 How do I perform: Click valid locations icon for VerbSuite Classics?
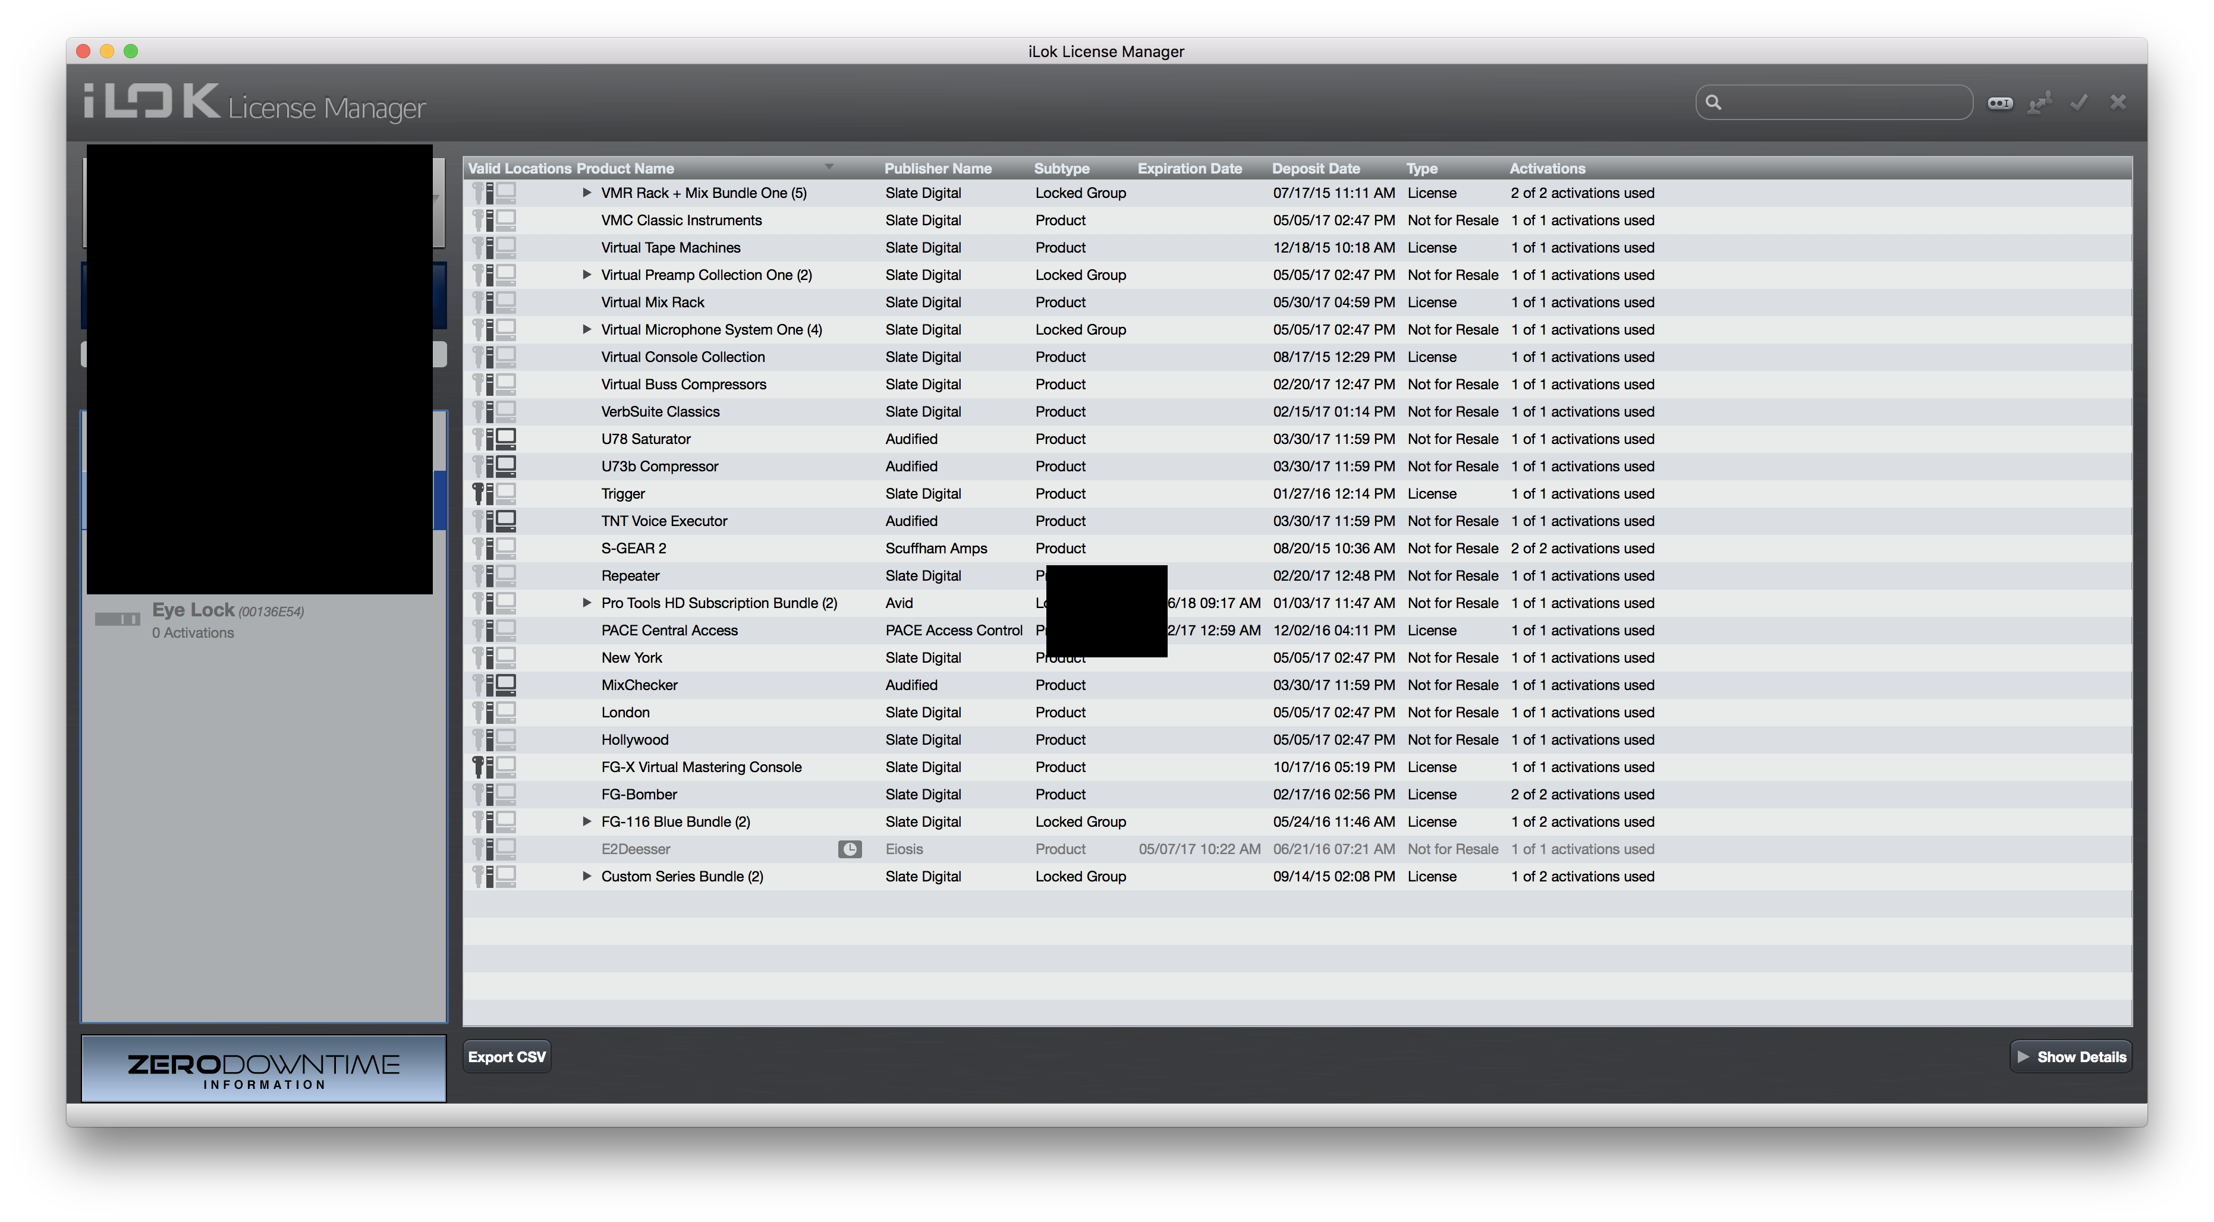[x=494, y=412]
